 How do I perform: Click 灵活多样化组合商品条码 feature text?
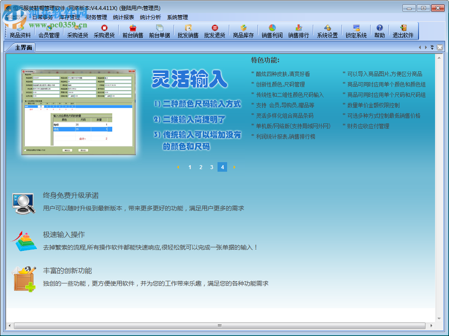pos(285,116)
